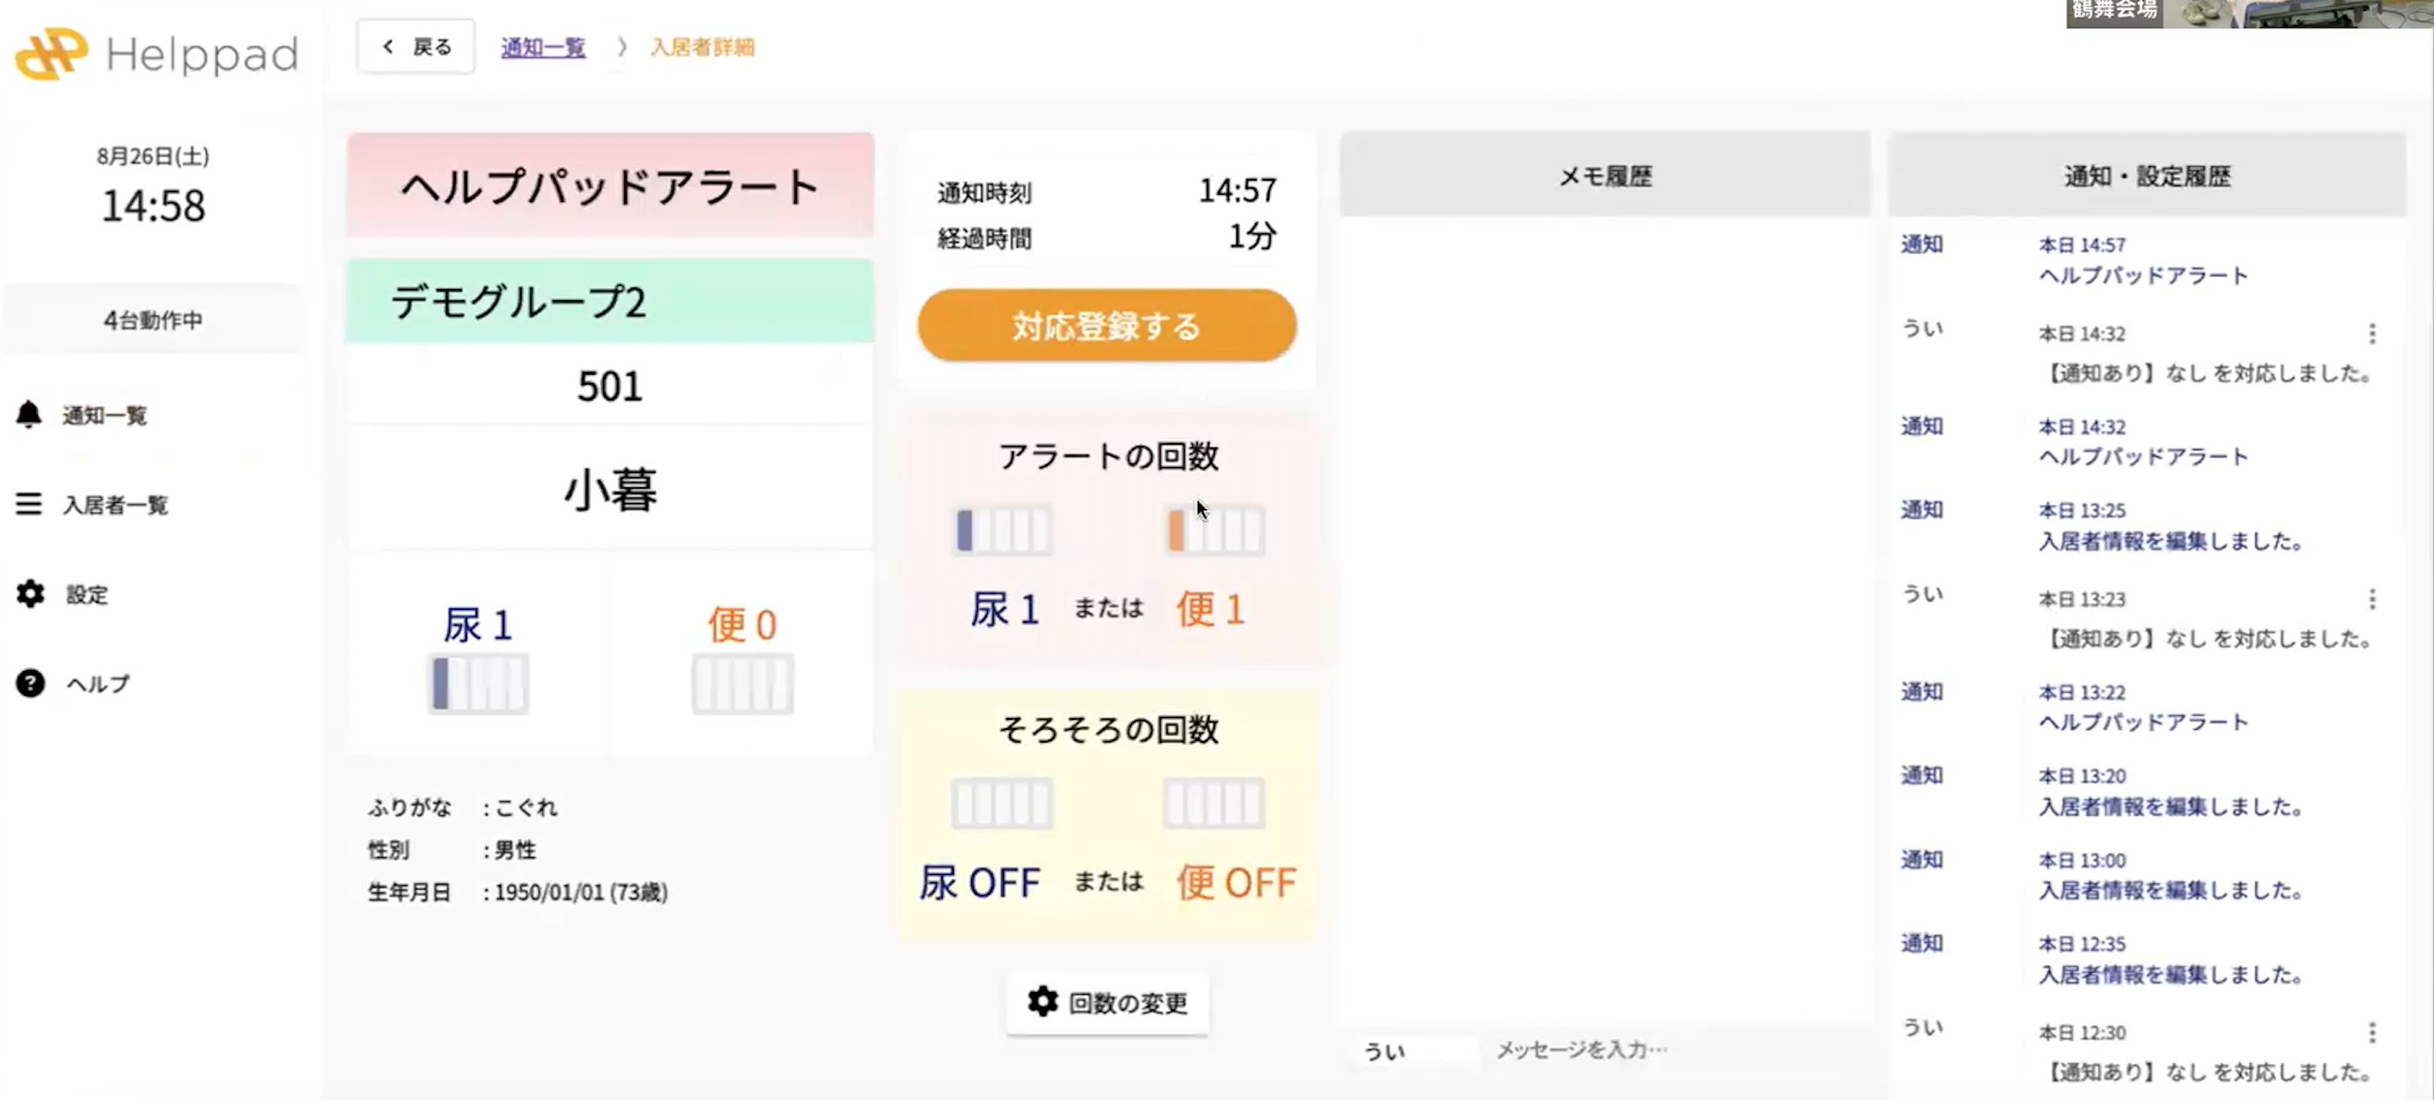Click the resident list hamburger icon
The image size is (2434, 1100).
[30, 504]
